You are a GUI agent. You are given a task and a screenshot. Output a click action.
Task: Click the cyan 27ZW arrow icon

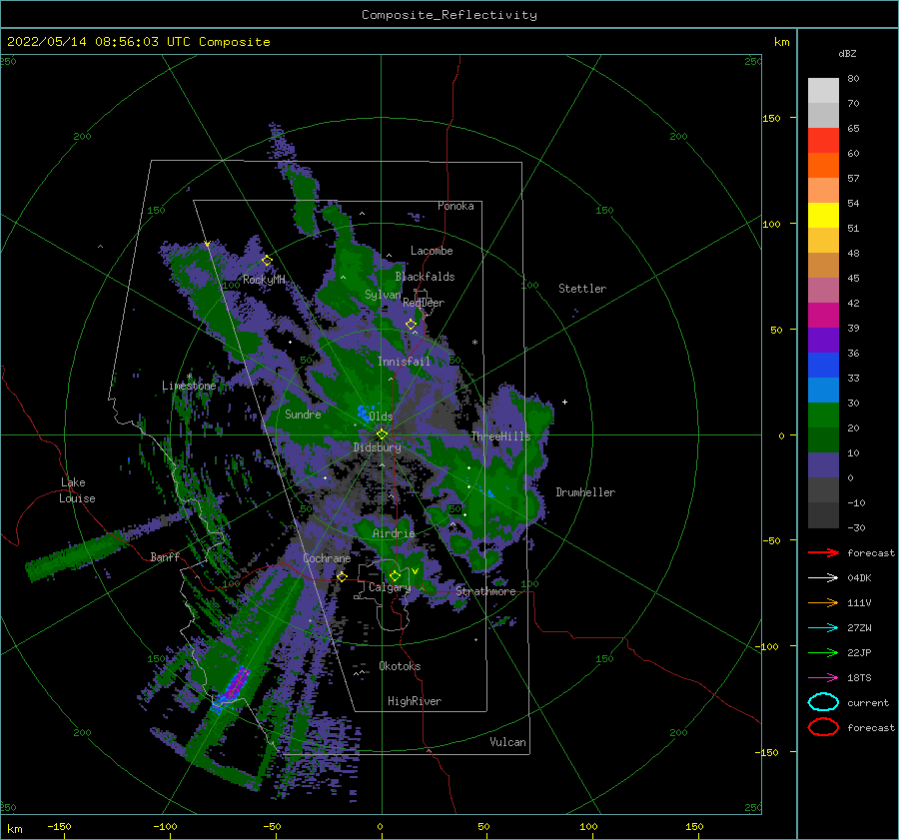pyautogui.click(x=823, y=628)
